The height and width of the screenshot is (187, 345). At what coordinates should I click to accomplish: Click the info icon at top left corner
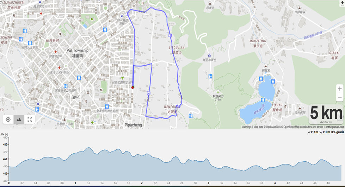click(1, 2)
